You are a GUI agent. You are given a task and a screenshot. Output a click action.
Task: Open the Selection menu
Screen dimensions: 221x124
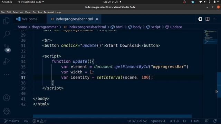18,12
